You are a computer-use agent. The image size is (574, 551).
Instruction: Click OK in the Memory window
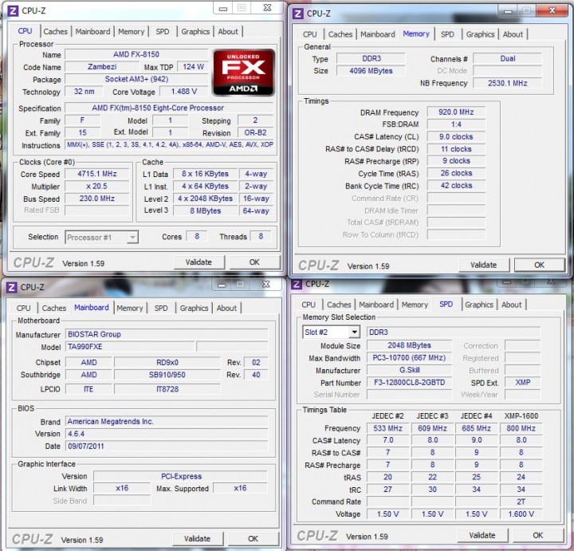coord(539,265)
